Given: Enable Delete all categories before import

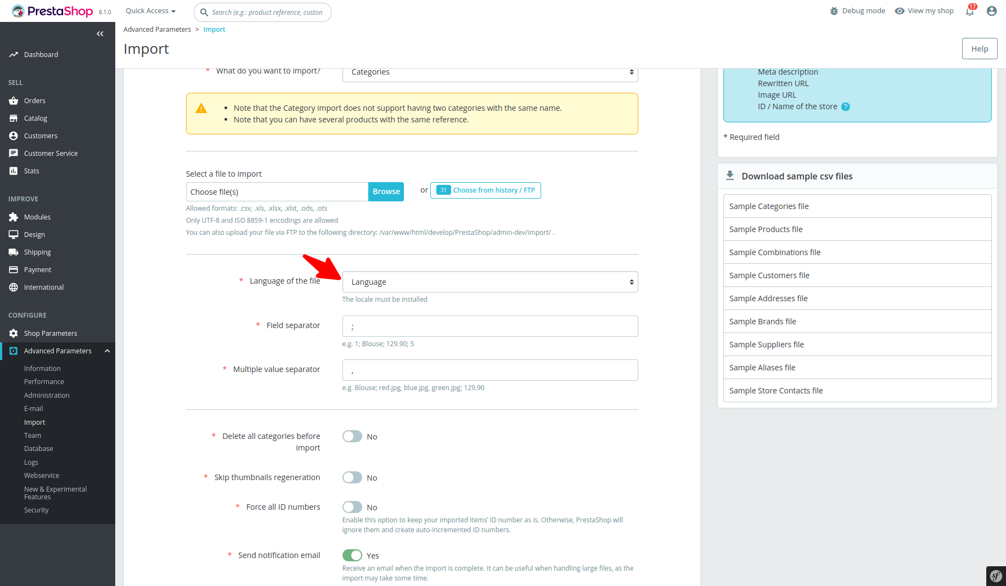Looking at the screenshot, I should click(x=352, y=436).
